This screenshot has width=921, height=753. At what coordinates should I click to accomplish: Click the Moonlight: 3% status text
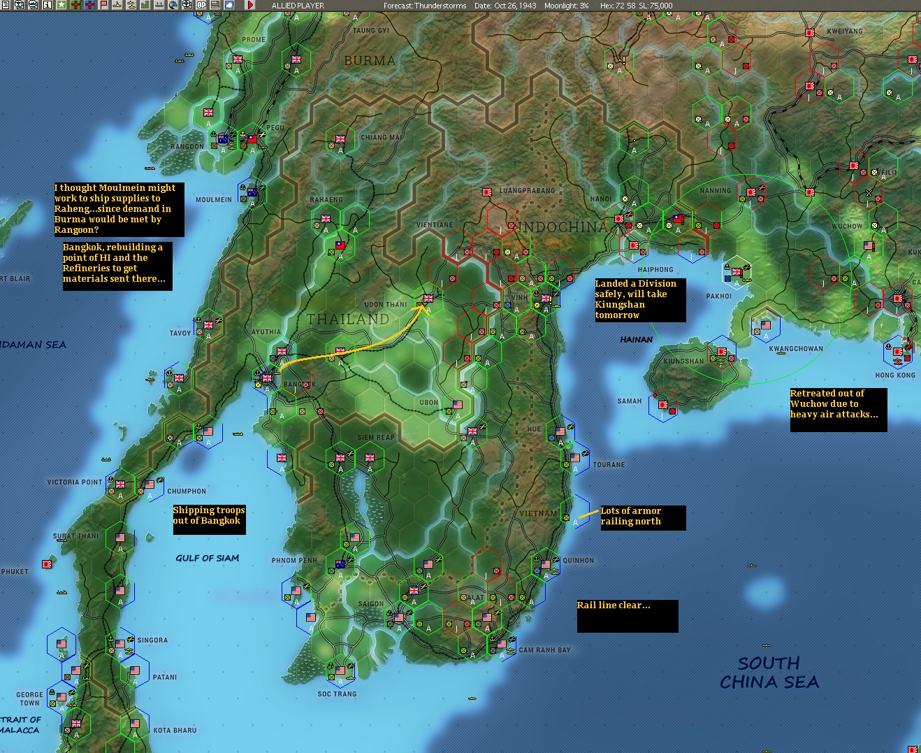pos(565,6)
